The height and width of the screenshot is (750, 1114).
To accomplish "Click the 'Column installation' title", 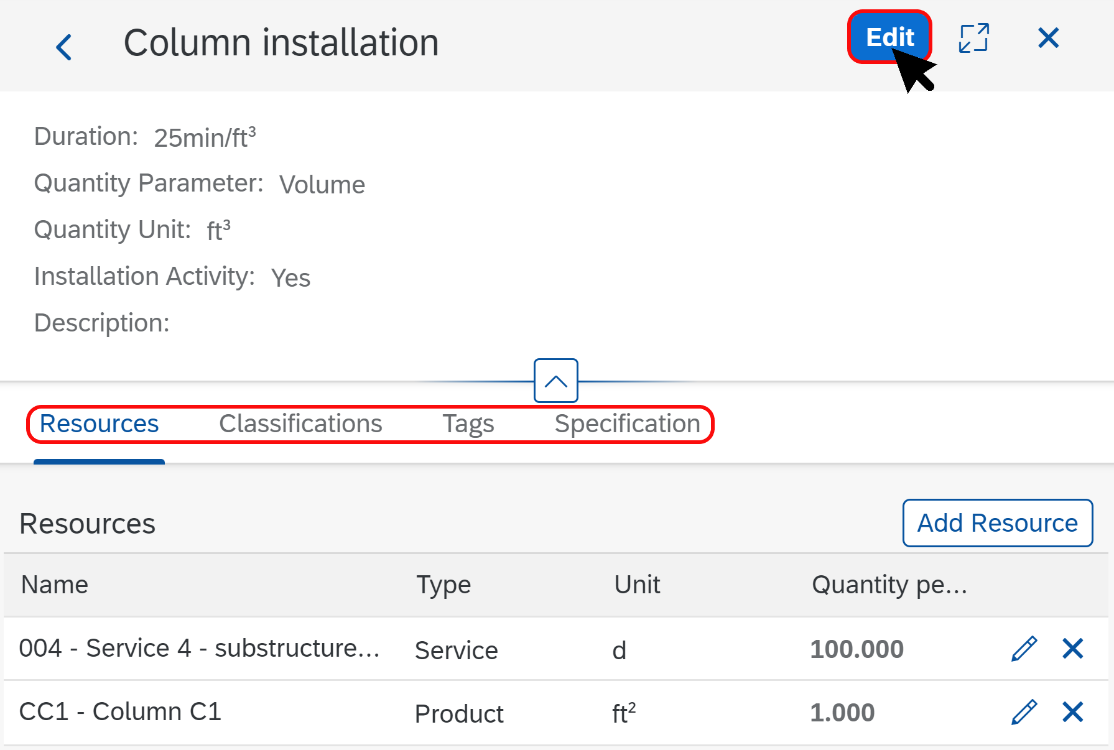I will 281,43.
